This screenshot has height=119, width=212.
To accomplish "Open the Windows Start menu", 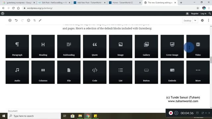I will 4,116.
